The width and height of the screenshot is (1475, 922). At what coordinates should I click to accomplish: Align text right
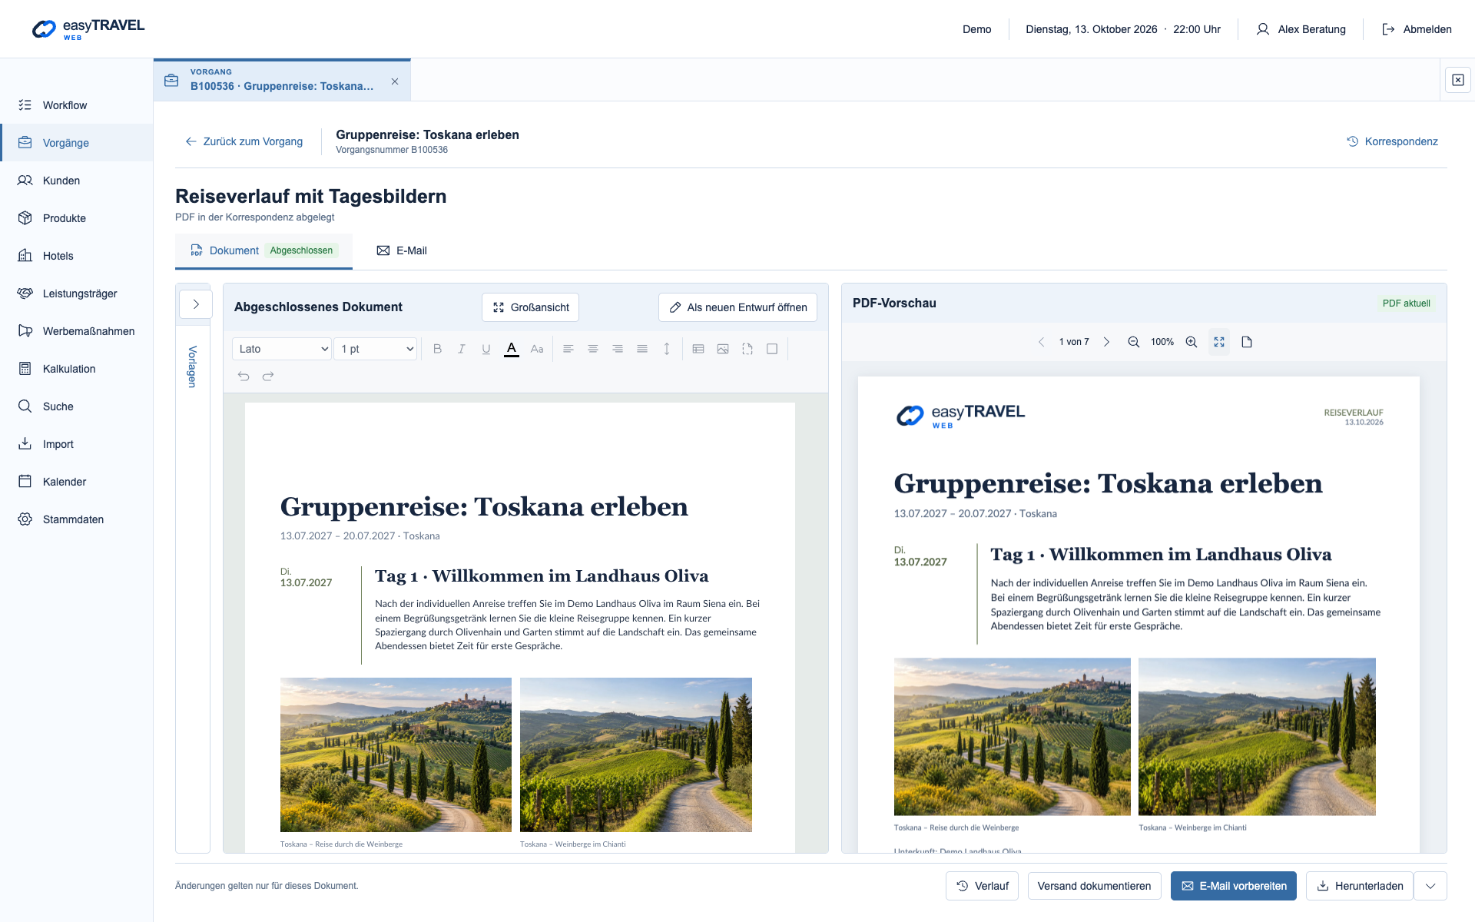[x=618, y=349]
